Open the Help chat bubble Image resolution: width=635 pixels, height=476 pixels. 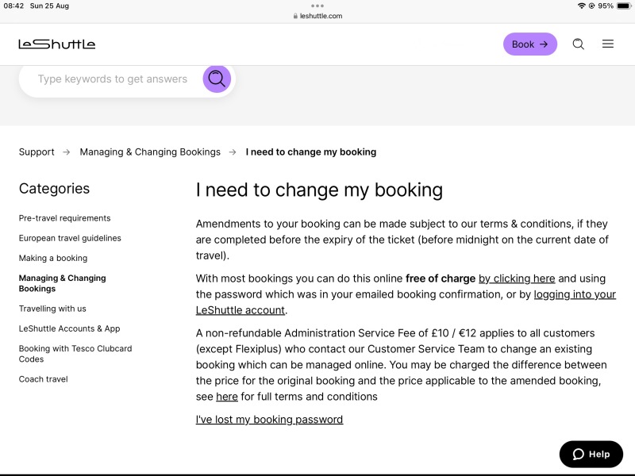pyautogui.click(x=591, y=454)
